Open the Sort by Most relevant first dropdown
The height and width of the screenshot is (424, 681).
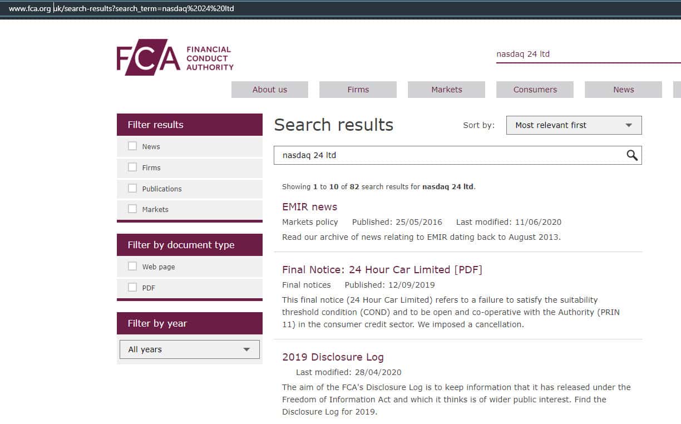point(574,125)
